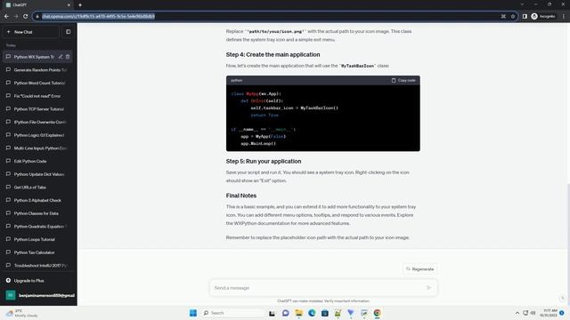Open the taskbar clock and date
This screenshot has height=320, width=570.
pos(549,313)
